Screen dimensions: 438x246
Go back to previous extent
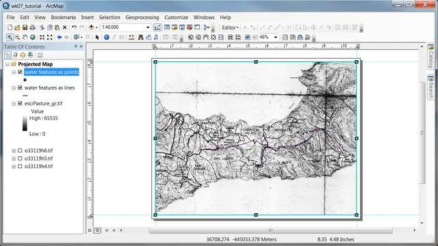(x=60, y=37)
